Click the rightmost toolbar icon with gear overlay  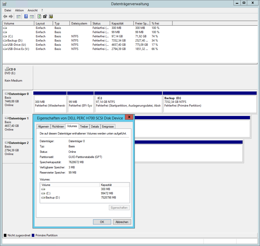(x=51, y=16)
